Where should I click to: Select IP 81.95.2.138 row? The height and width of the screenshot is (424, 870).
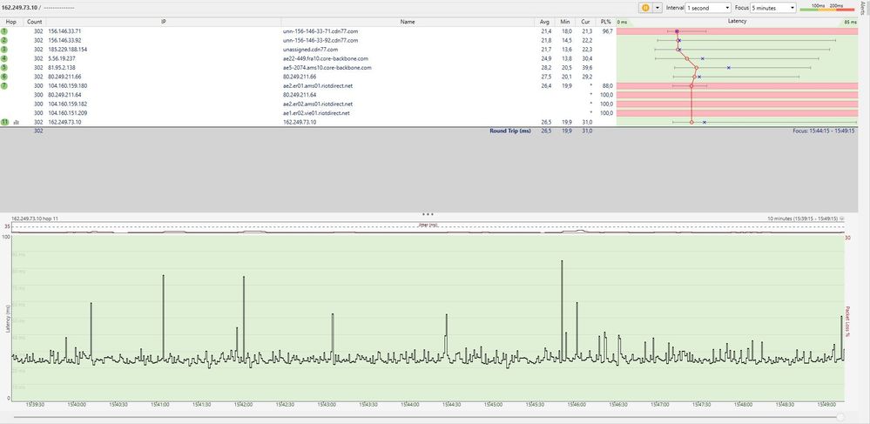tap(62, 68)
